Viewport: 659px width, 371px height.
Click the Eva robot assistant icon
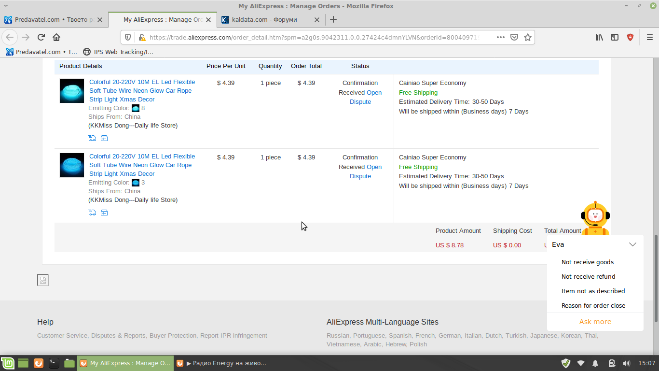click(595, 219)
